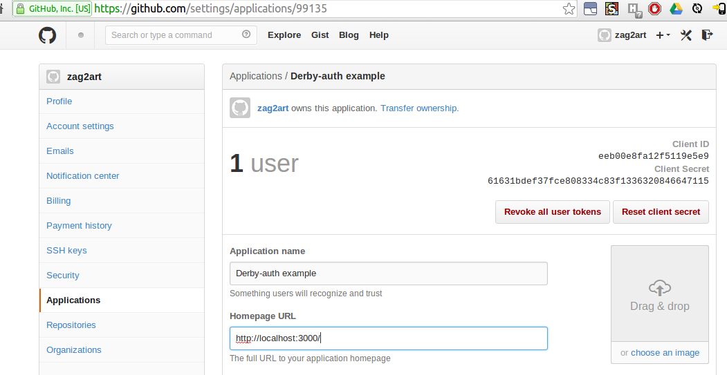The width and height of the screenshot is (727, 375).
Task: Click the search help question icon
Action: [x=246, y=35]
